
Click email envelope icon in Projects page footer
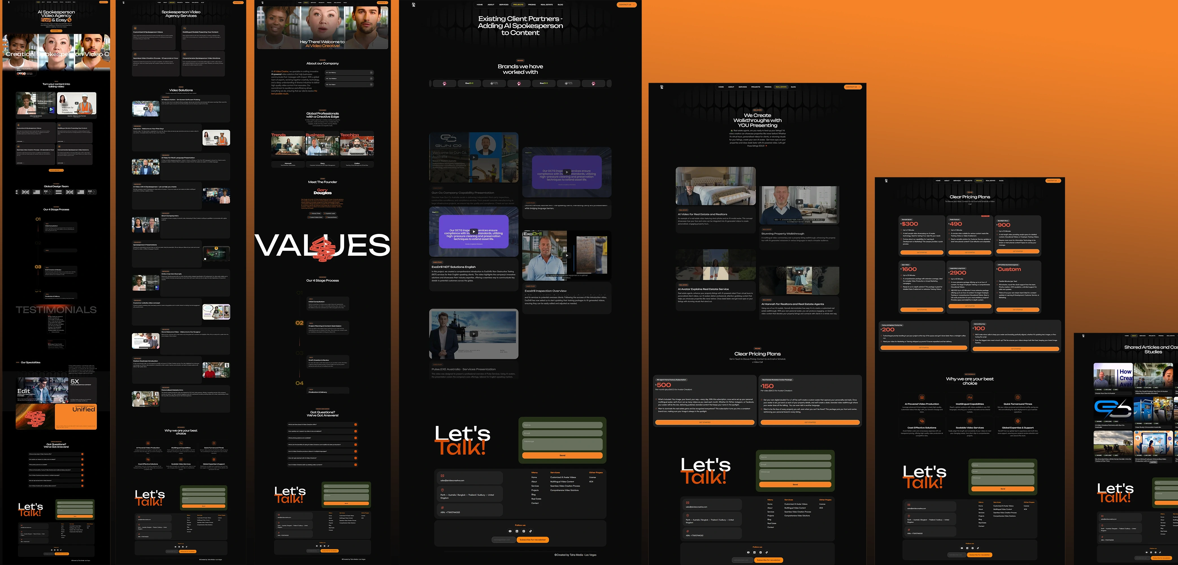click(442, 475)
